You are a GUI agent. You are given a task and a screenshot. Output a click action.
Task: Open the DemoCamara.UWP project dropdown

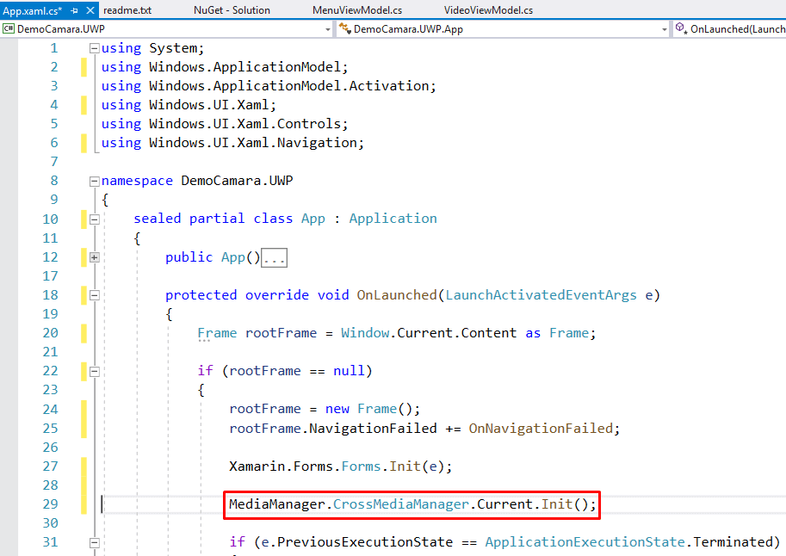(328, 29)
